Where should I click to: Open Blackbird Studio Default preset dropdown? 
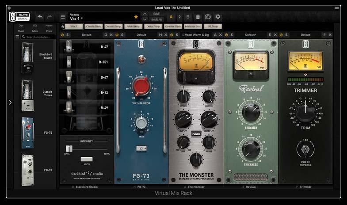click(x=87, y=35)
